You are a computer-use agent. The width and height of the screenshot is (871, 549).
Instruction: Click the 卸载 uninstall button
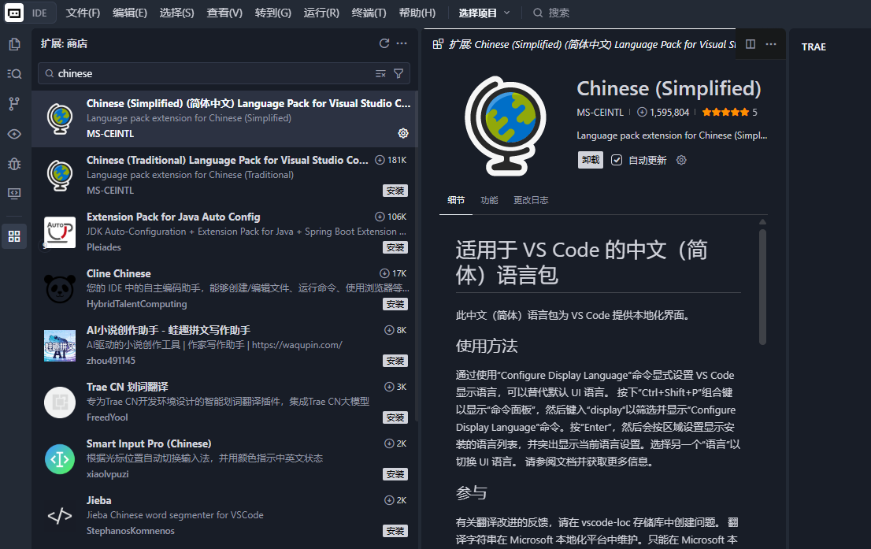pos(591,160)
